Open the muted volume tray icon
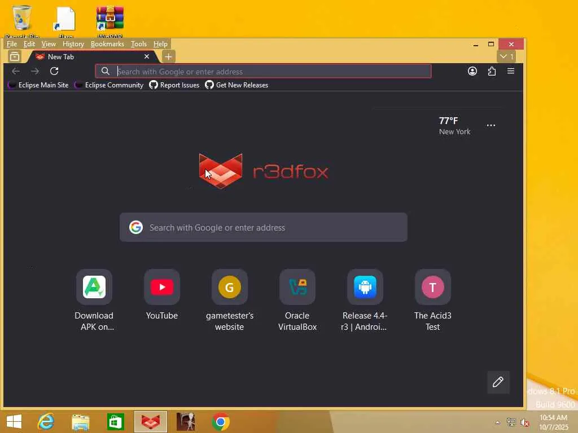The width and height of the screenshot is (578, 433). coord(524,422)
